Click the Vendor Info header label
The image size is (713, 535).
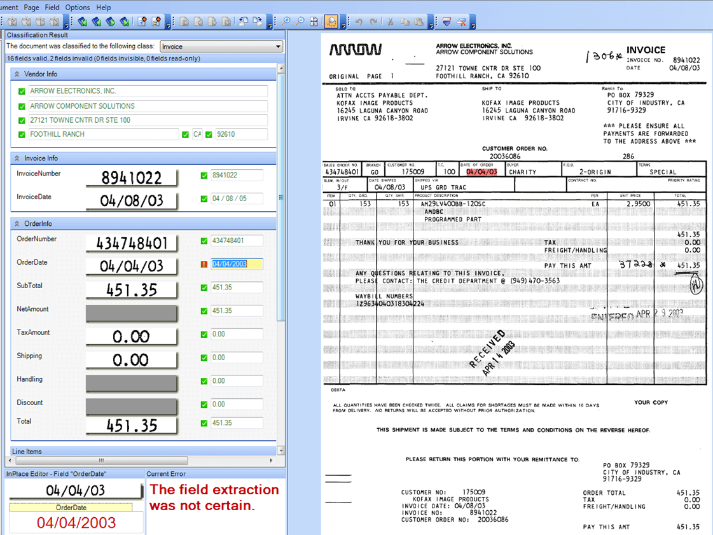41,74
